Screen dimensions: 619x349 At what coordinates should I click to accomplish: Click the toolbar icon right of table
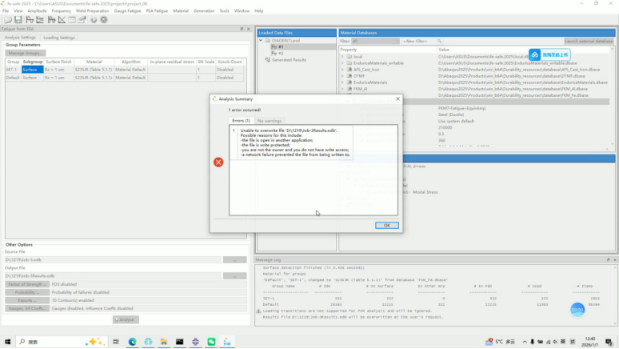(x=82, y=20)
